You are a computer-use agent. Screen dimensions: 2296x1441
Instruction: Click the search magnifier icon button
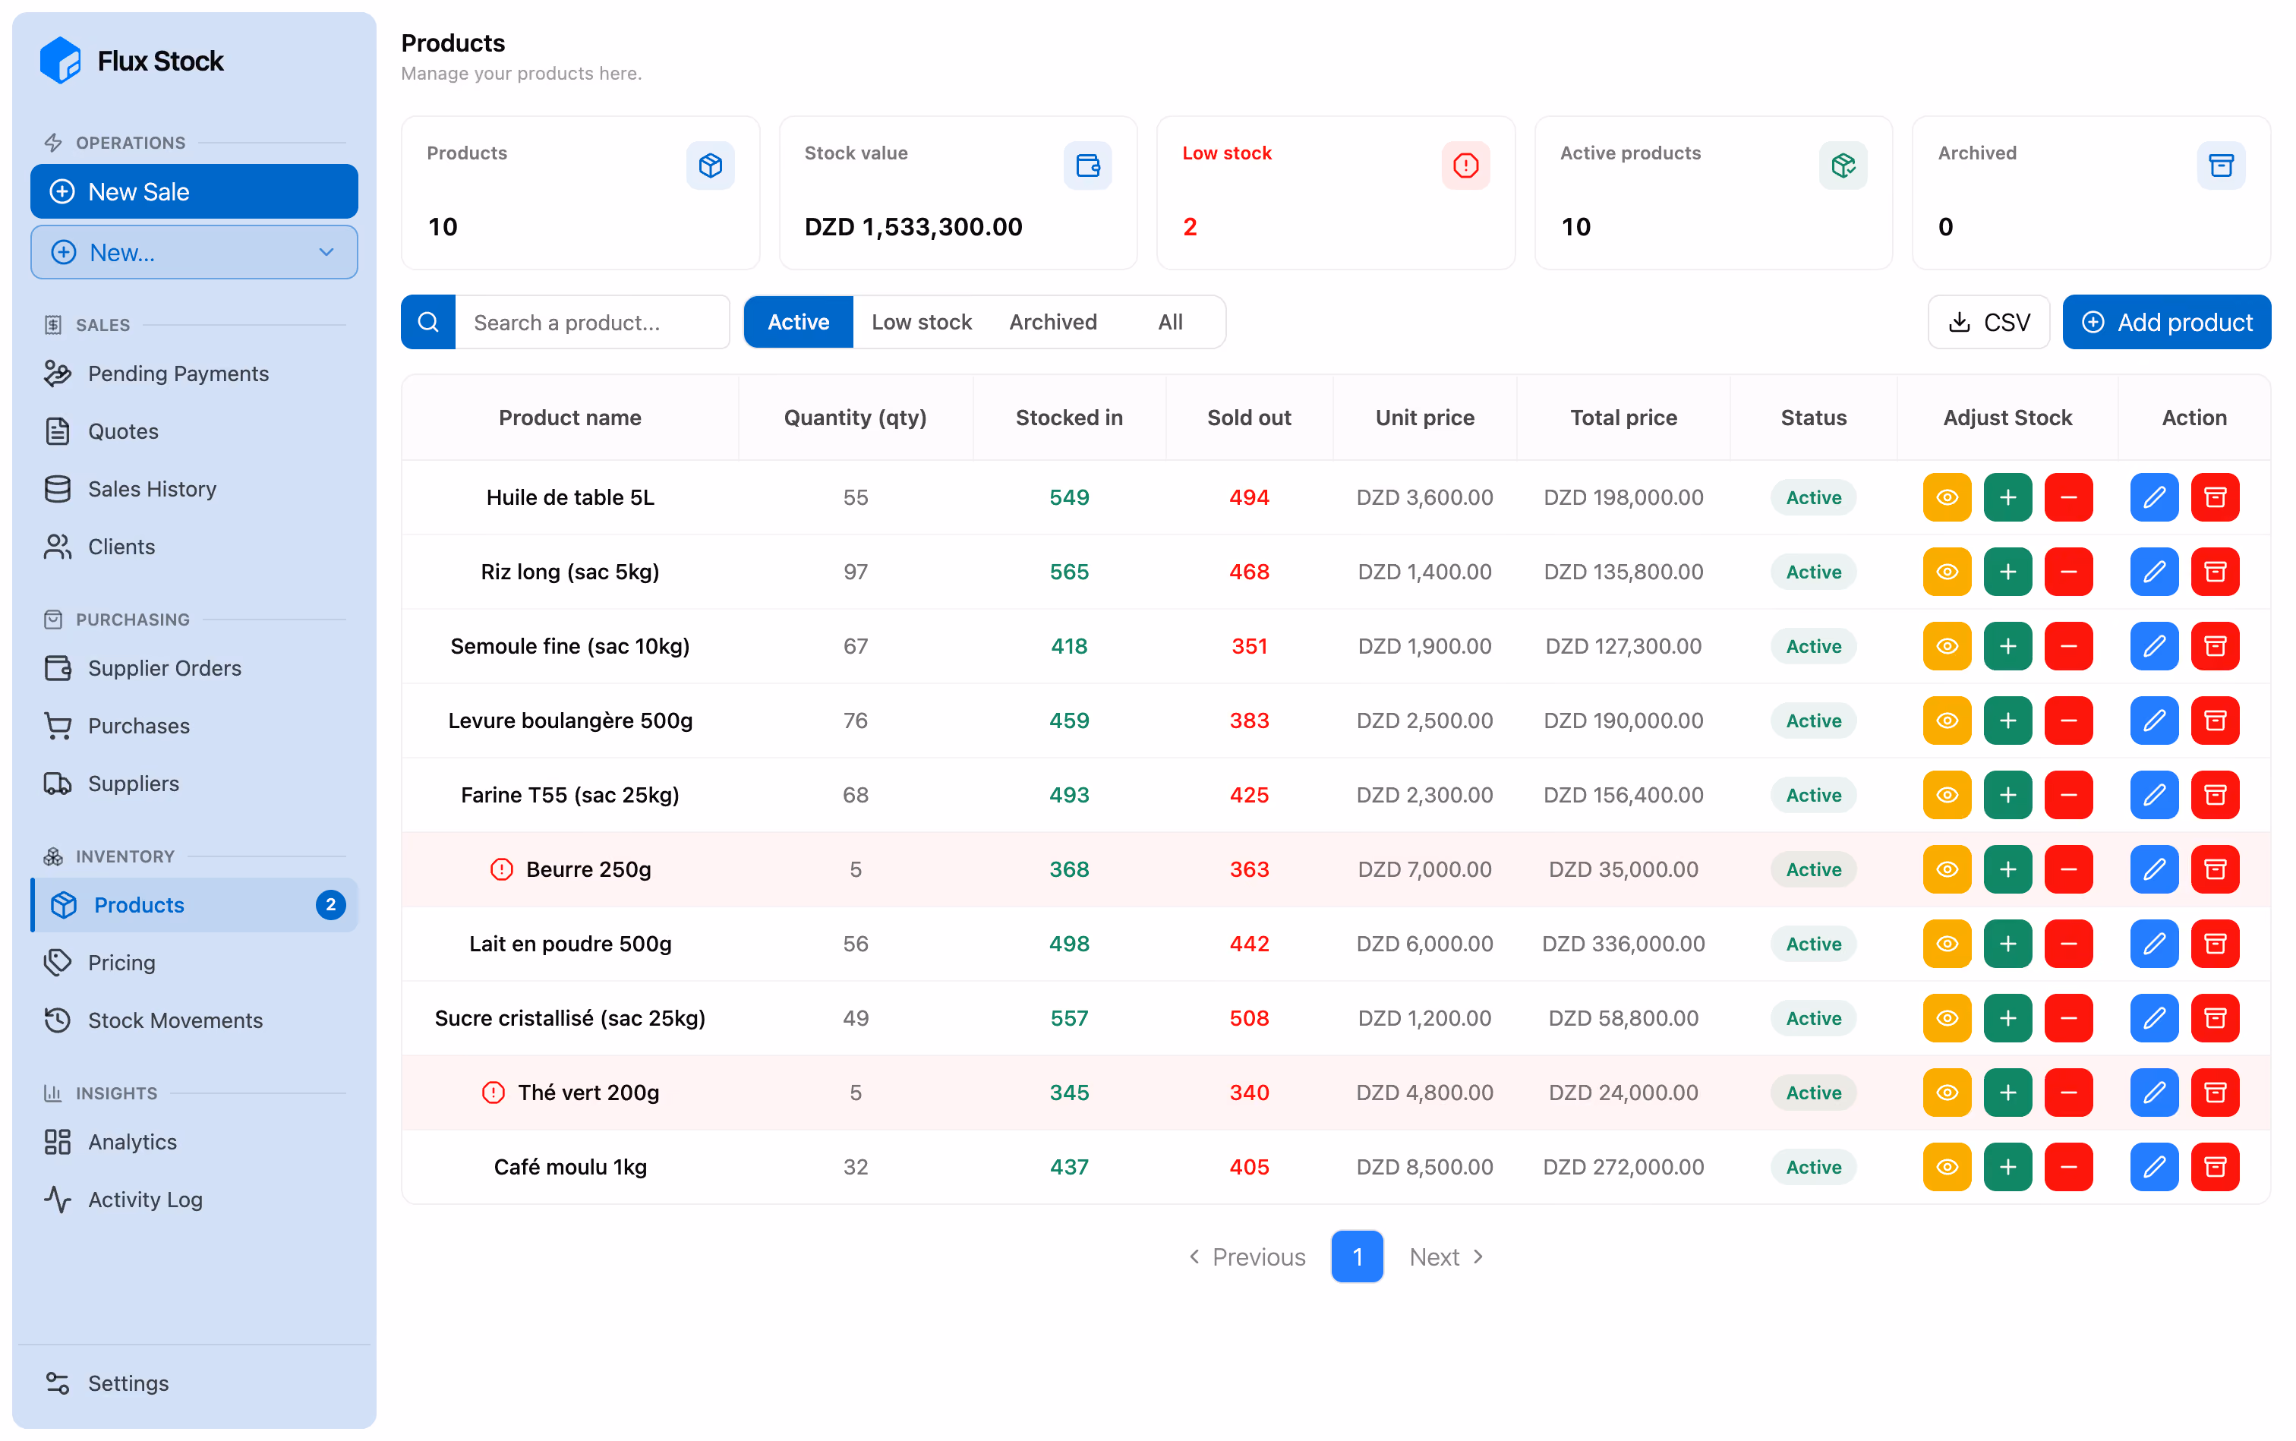428,322
